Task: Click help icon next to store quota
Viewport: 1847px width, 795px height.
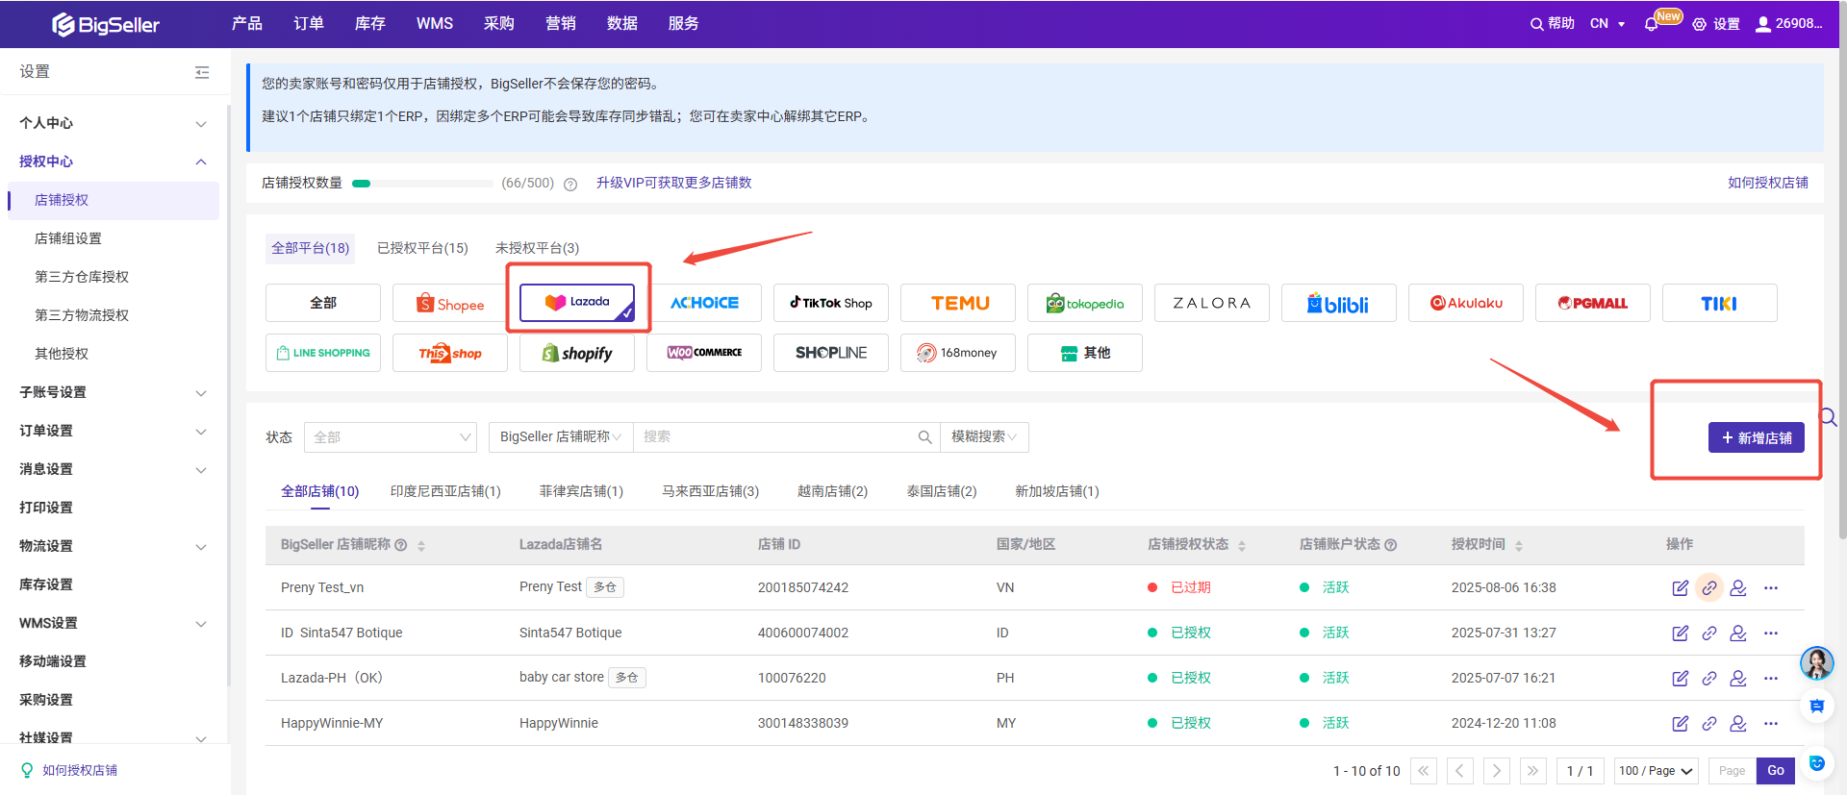Action: point(570,184)
